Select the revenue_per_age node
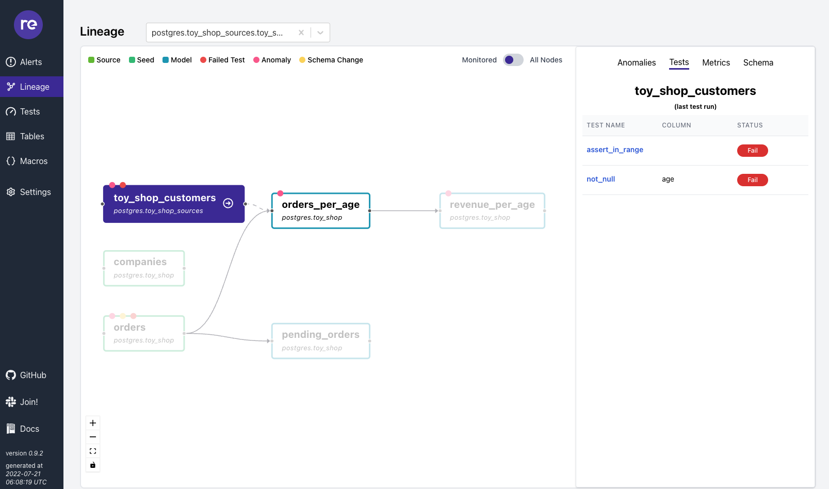 pos(492,210)
